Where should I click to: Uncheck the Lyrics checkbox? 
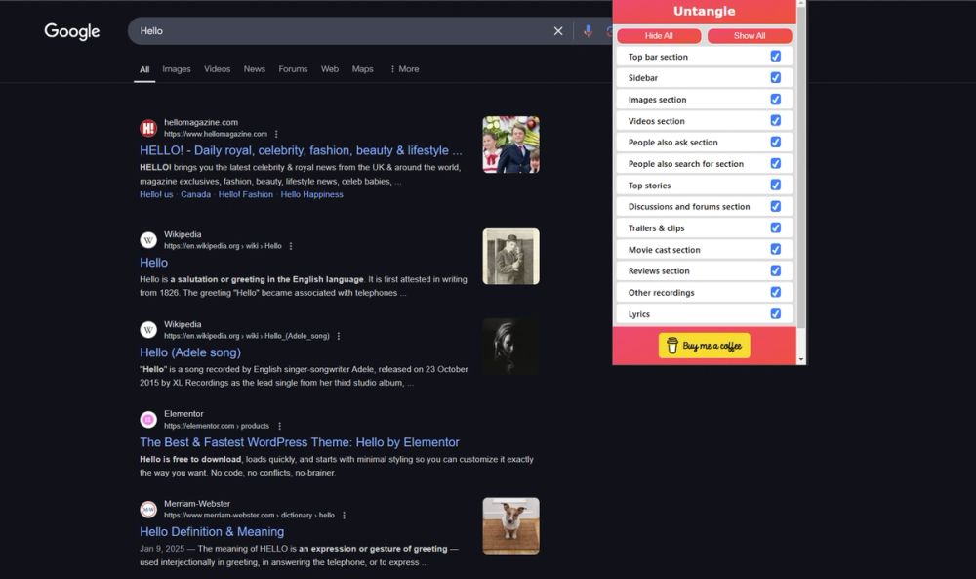tap(776, 313)
